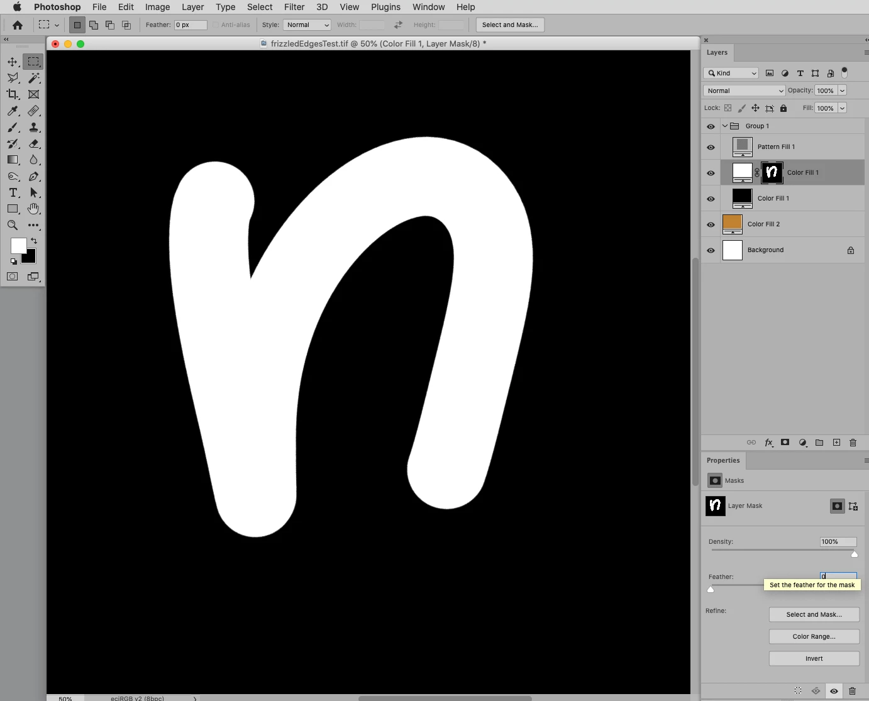Select the Zoom magnifier tool

click(13, 225)
